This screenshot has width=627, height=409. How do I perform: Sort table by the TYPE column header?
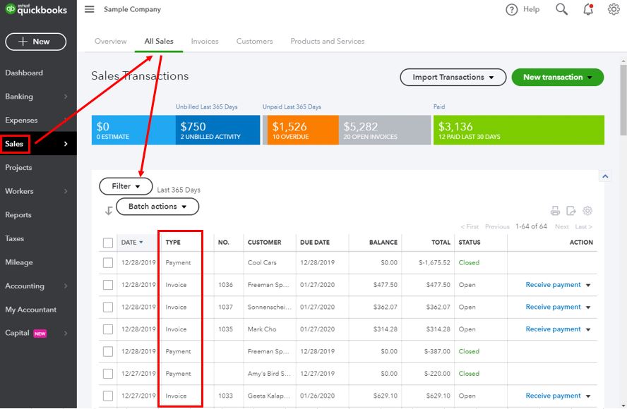tap(173, 243)
